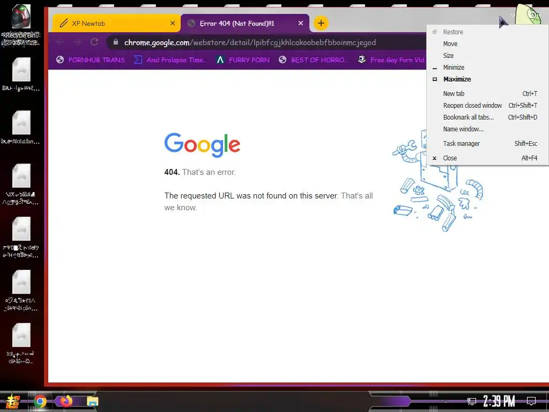This screenshot has height=412, width=549.
Task: Choose Size from the window menu
Action: coord(487,55)
